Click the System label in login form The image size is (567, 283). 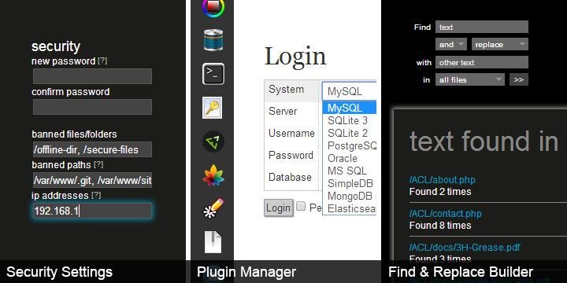pos(286,89)
